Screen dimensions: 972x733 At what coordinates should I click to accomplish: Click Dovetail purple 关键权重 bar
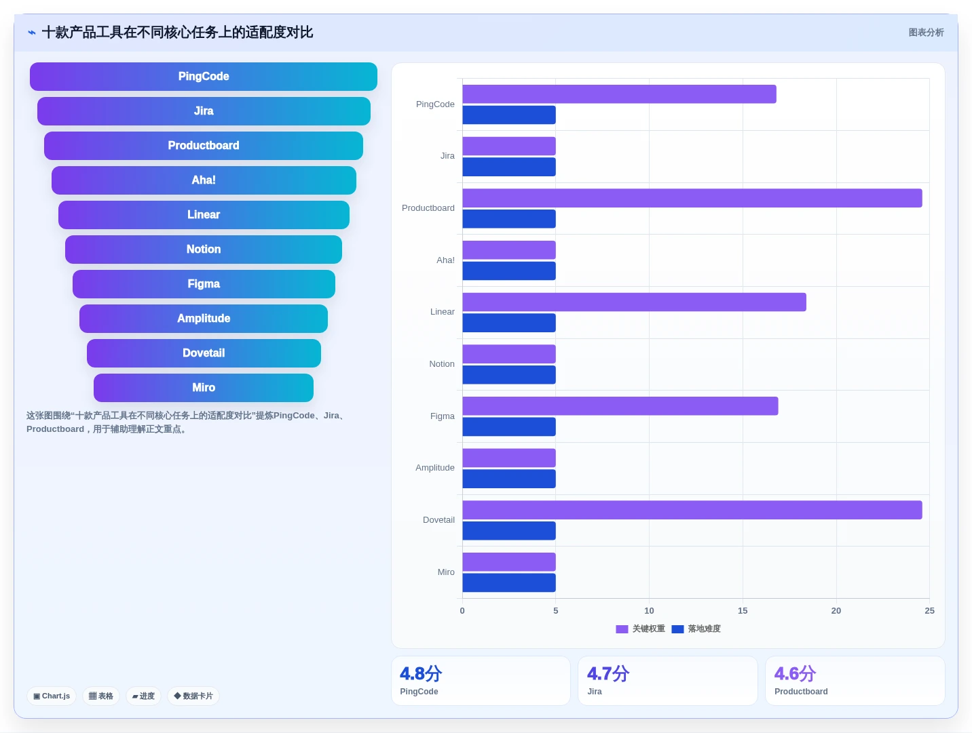click(x=692, y=510)
